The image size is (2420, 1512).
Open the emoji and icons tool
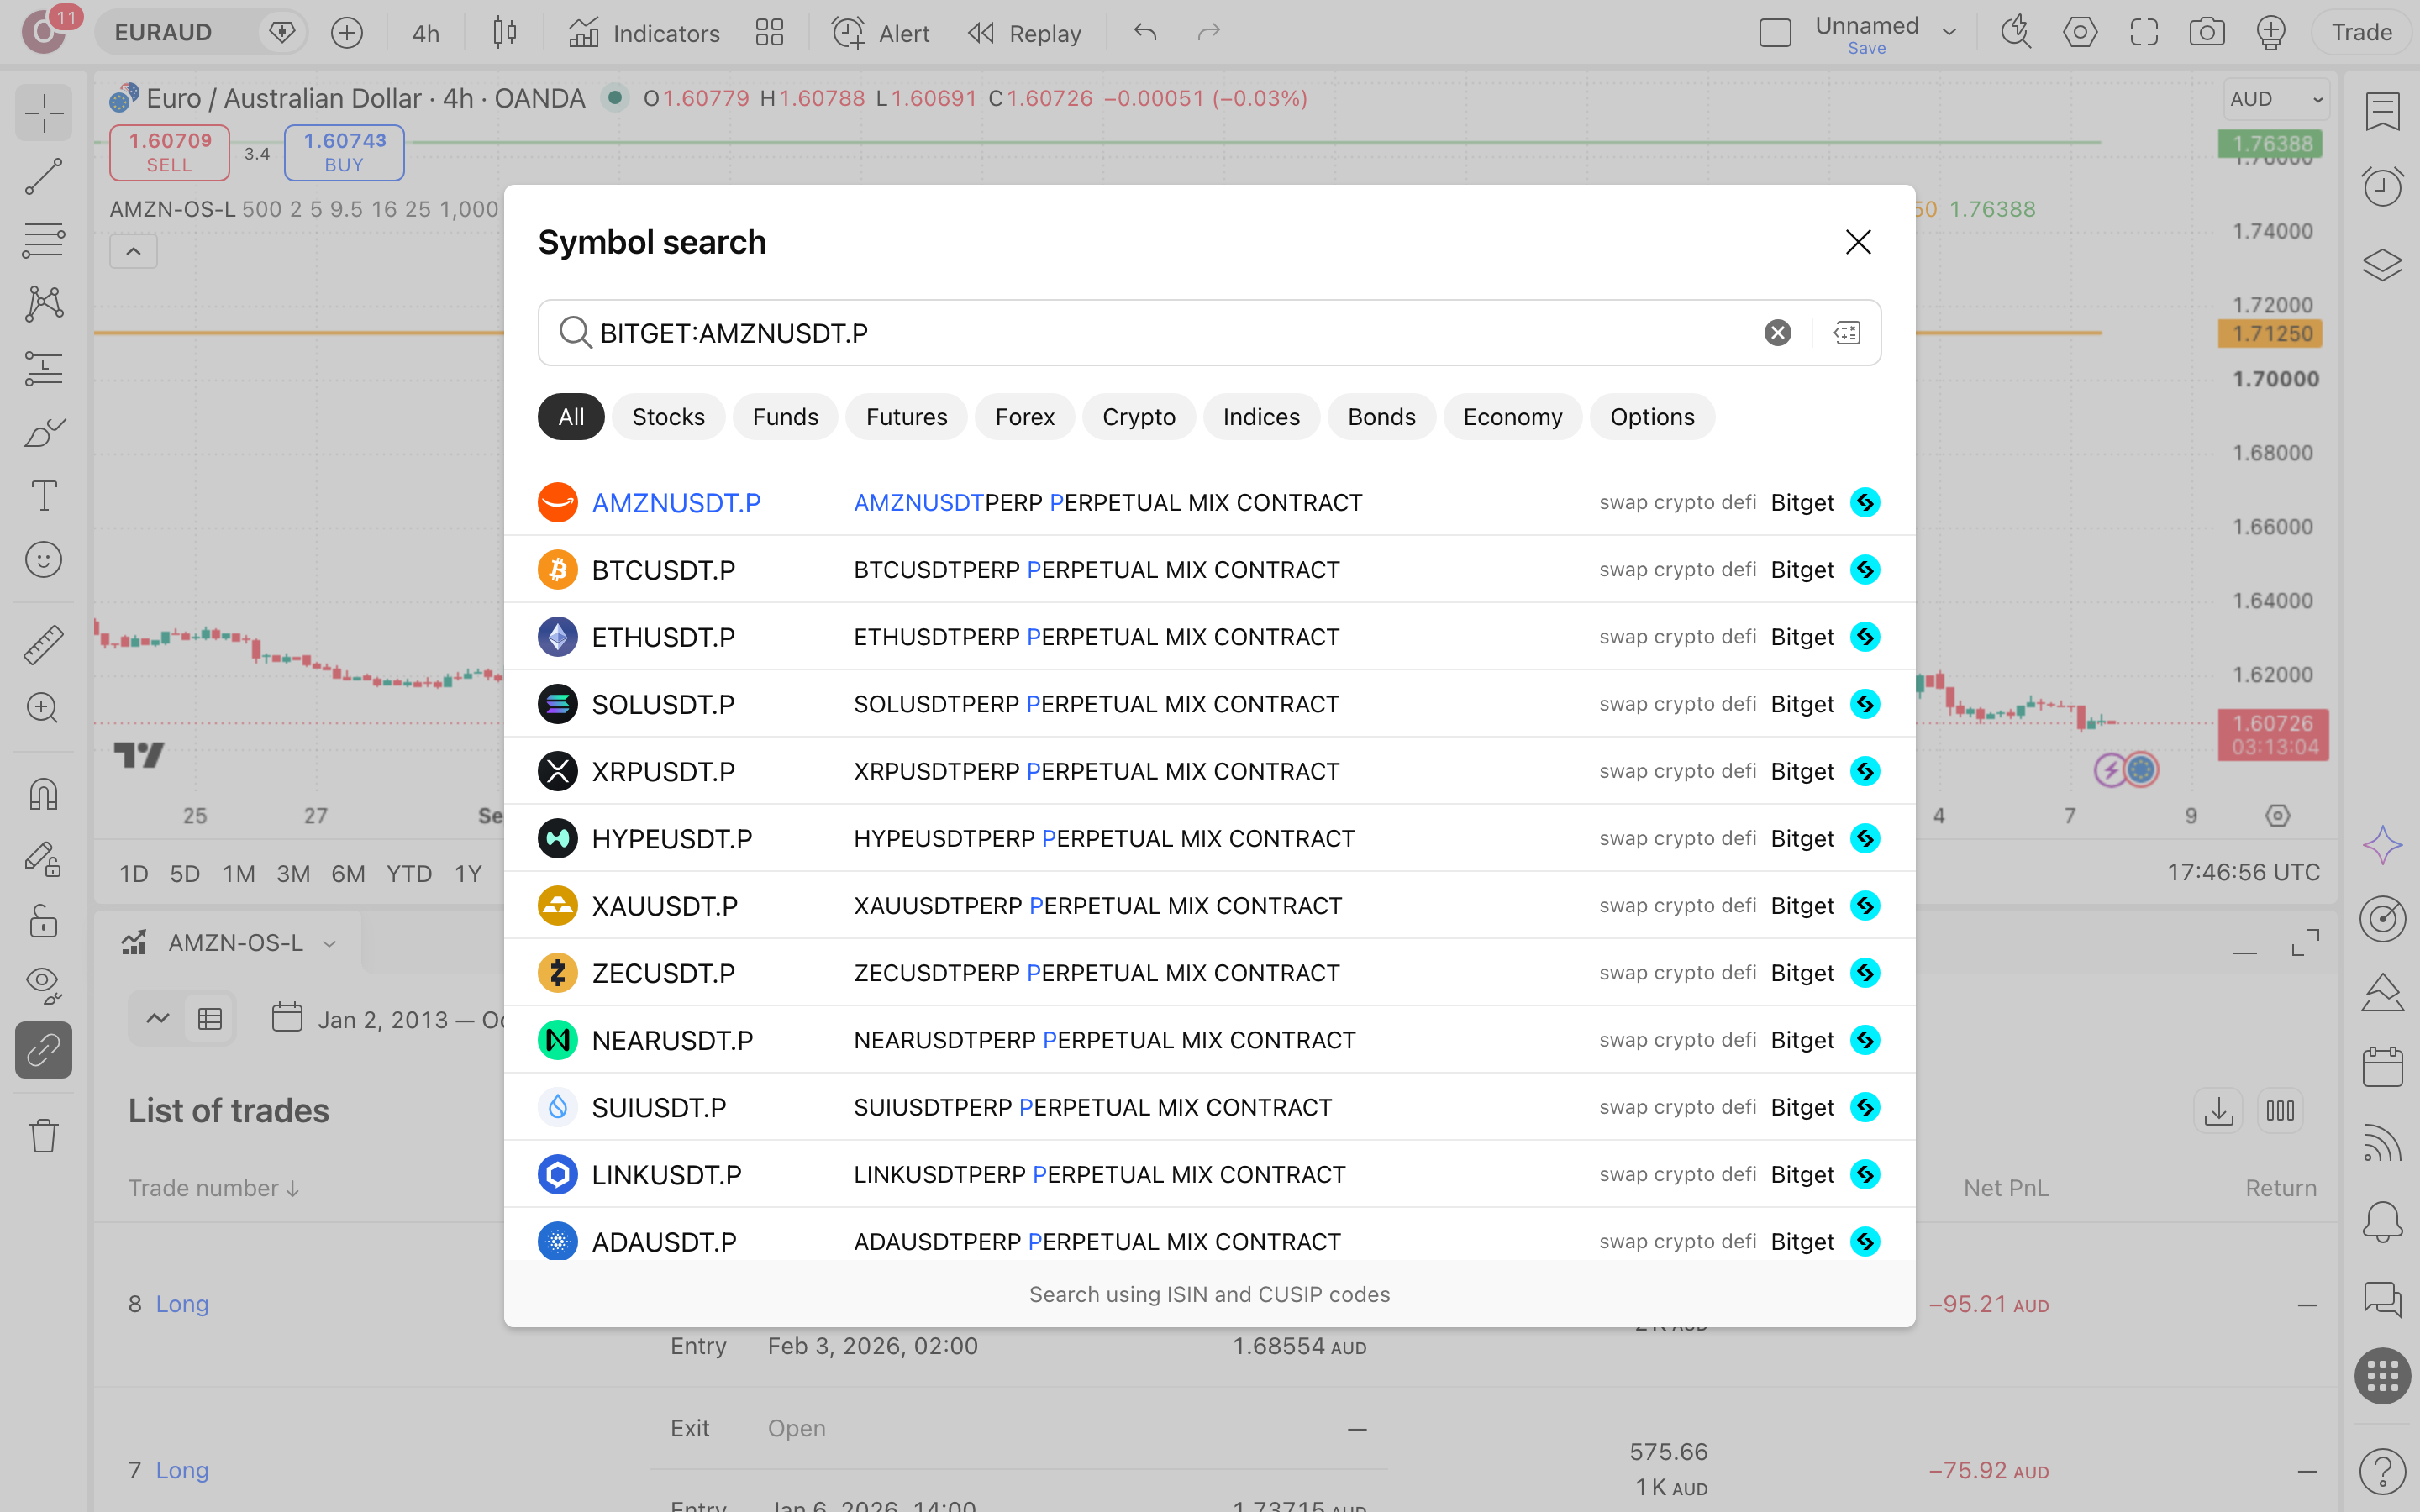[x=43, y=560]
